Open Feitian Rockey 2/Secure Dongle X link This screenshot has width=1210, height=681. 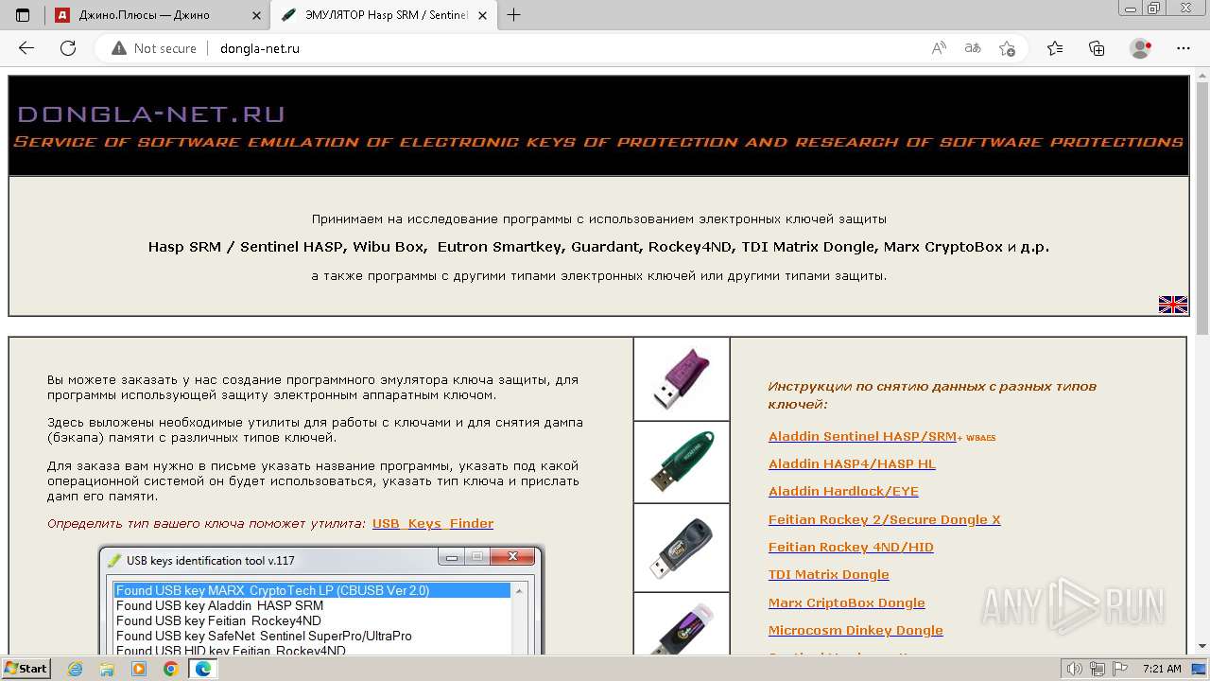click(884, 520)
